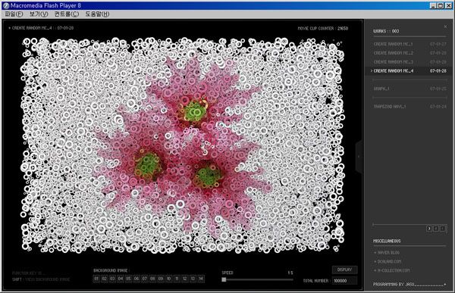Select background image 02
Image resolution: width=455 pixels, height=293 pixels.
(x=105, y=279)
